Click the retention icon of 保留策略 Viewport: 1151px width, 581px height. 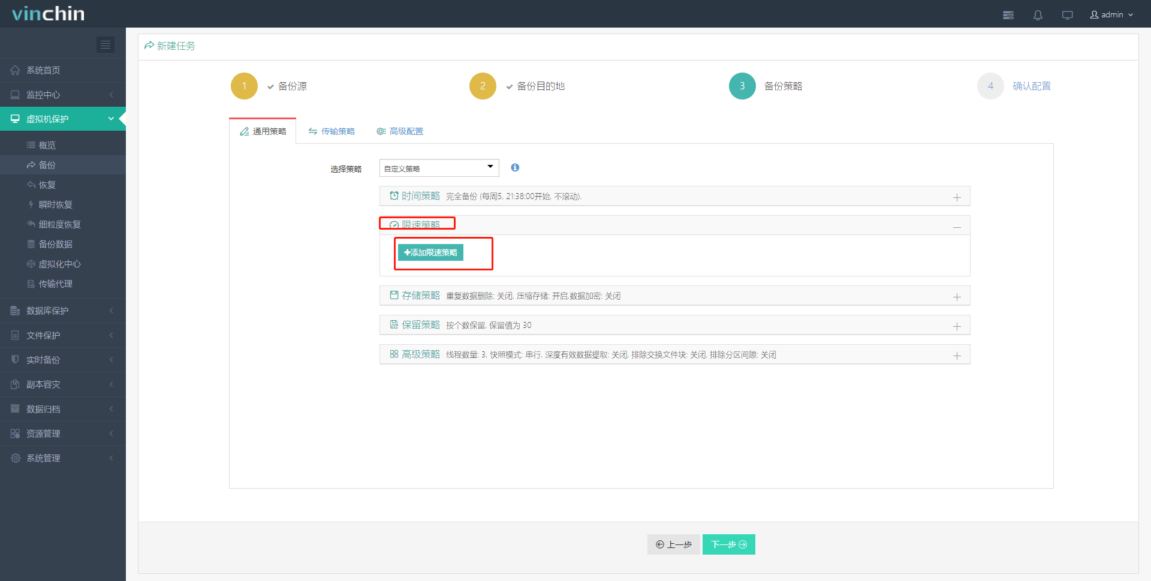394,324
